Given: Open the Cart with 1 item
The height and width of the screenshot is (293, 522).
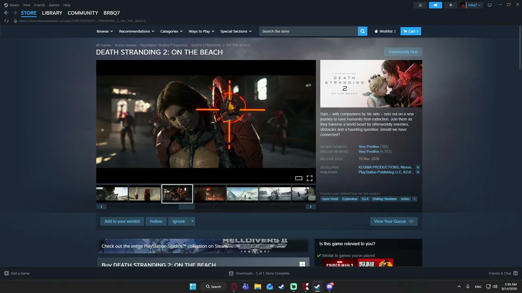Looking at the screenshot, I should coord(411,31).
